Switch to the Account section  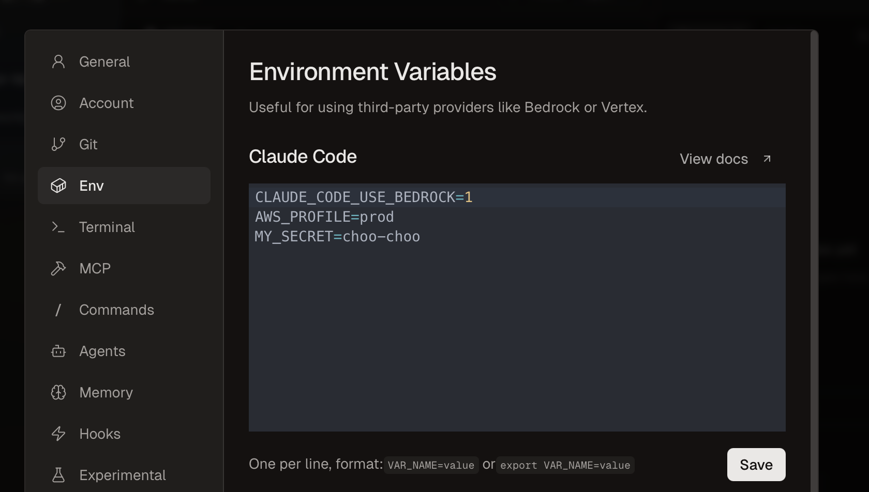pyautogui.click(x=106, y=103)
